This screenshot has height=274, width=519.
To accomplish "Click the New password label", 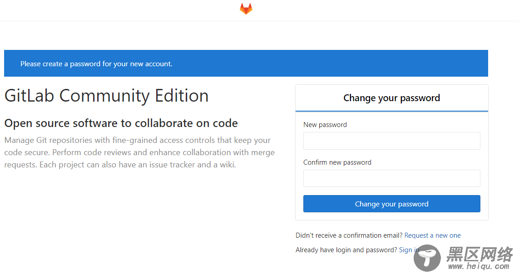I will point(325,125).
